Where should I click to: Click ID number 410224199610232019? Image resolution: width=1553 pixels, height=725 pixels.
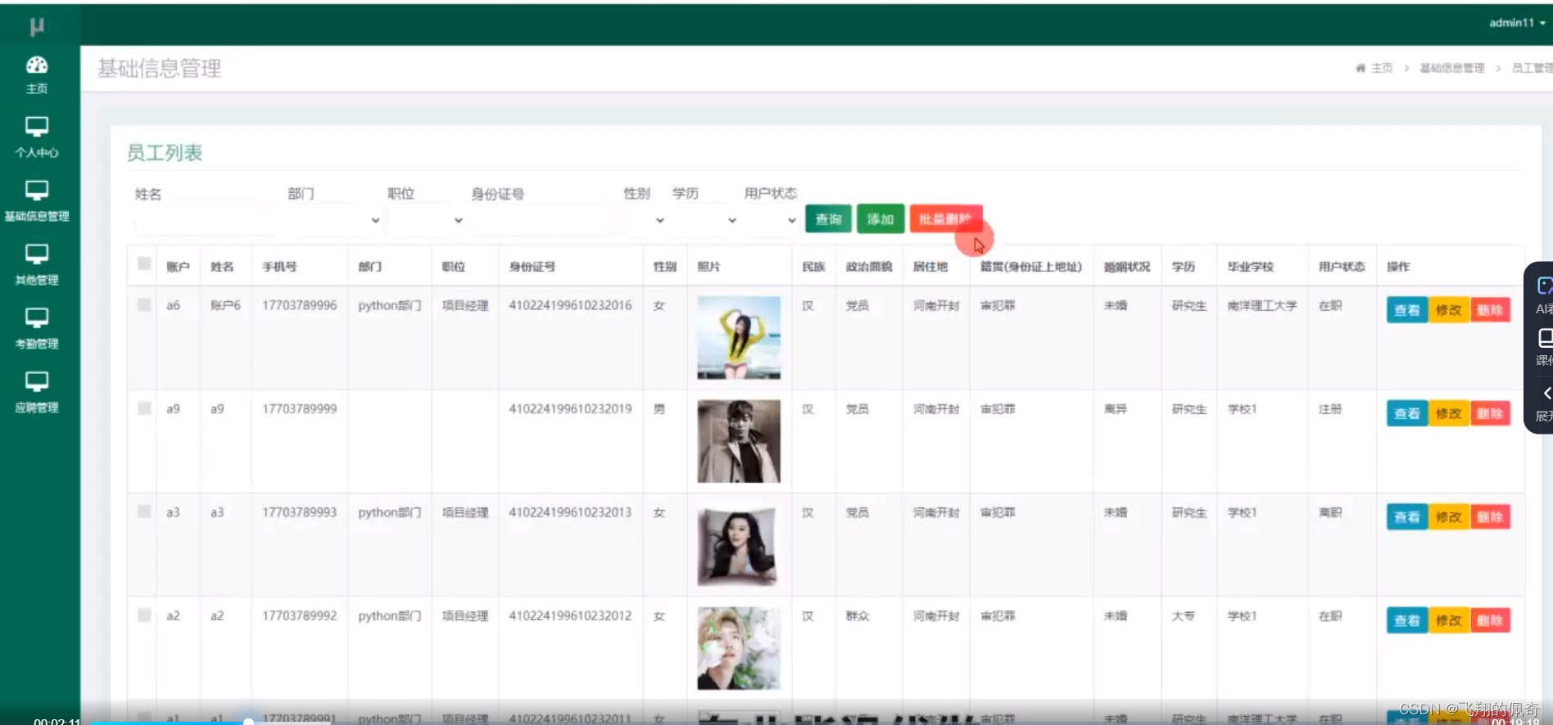570,408
